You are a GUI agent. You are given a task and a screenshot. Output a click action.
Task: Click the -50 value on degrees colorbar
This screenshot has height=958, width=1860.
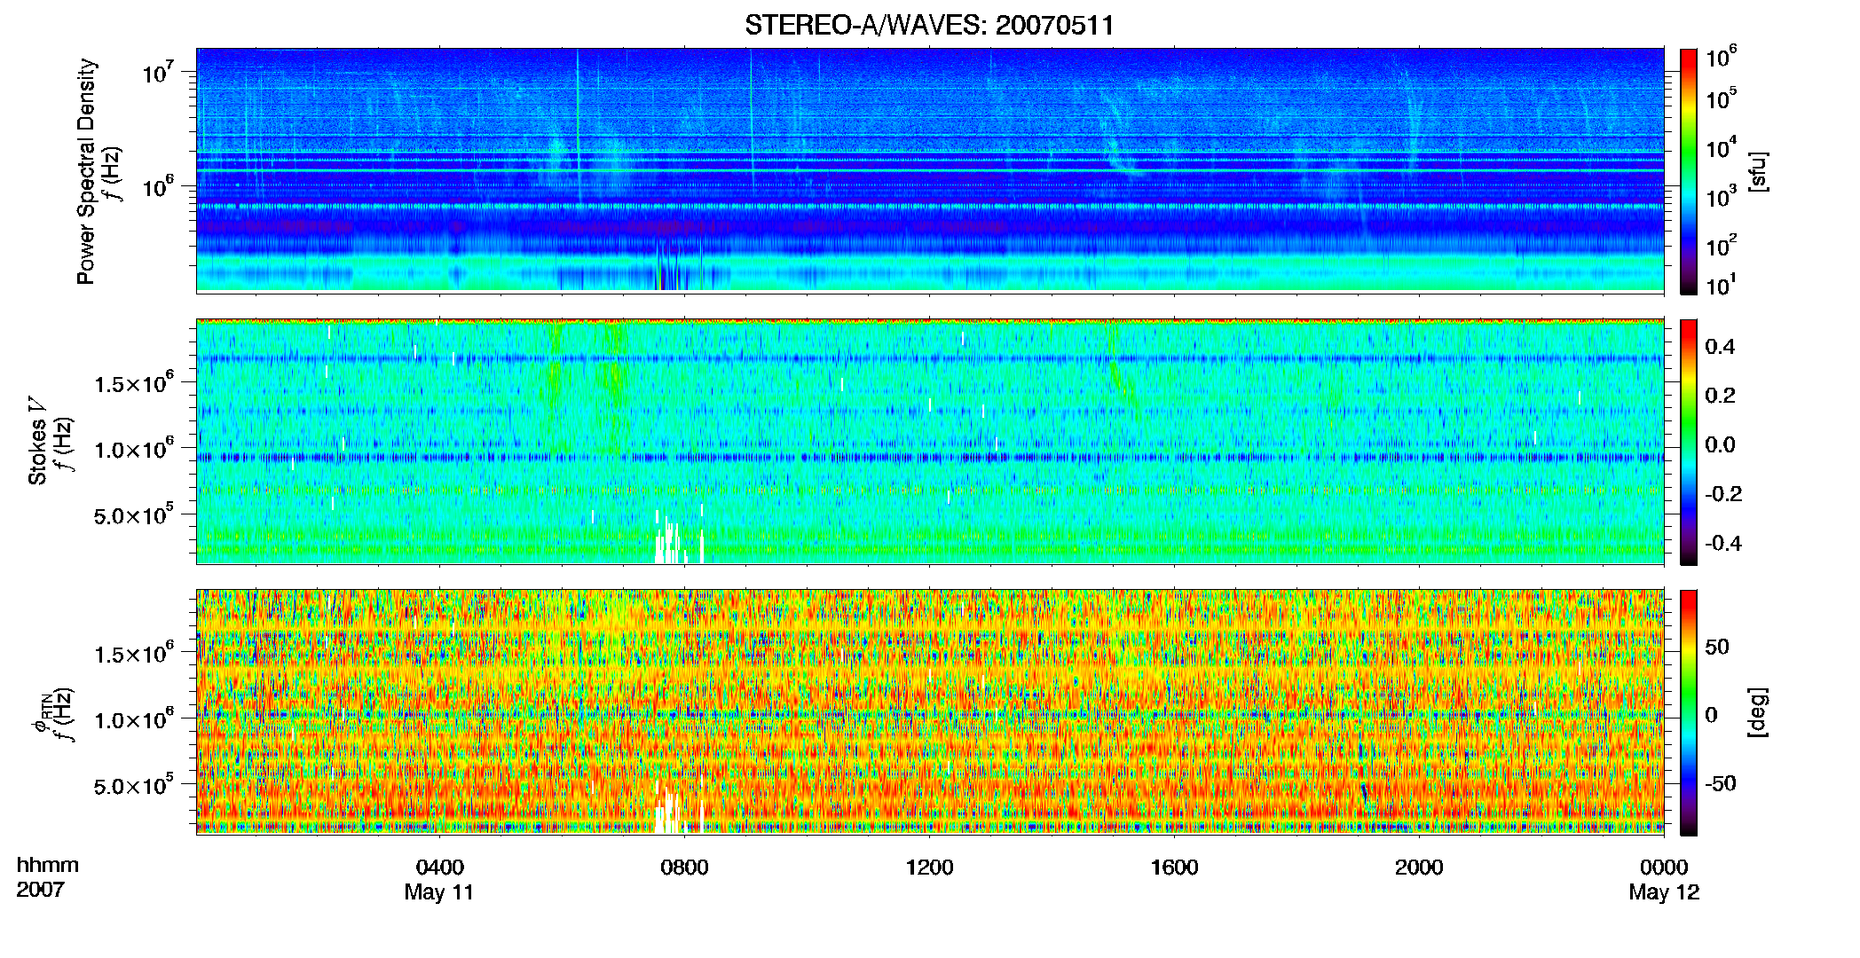point(1720,783)
